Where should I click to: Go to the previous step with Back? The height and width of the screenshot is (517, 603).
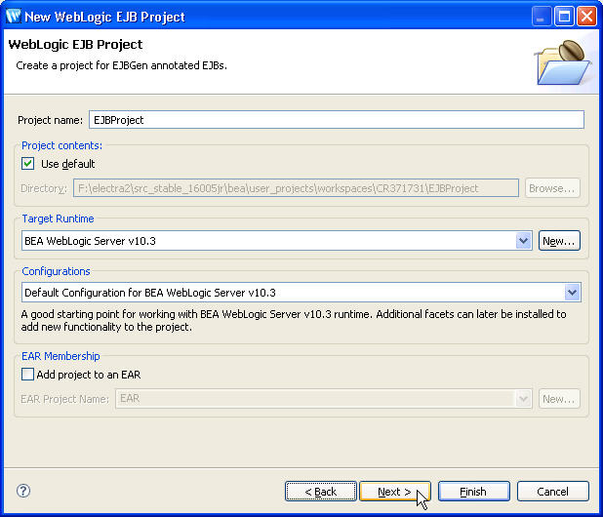[321, 492]
